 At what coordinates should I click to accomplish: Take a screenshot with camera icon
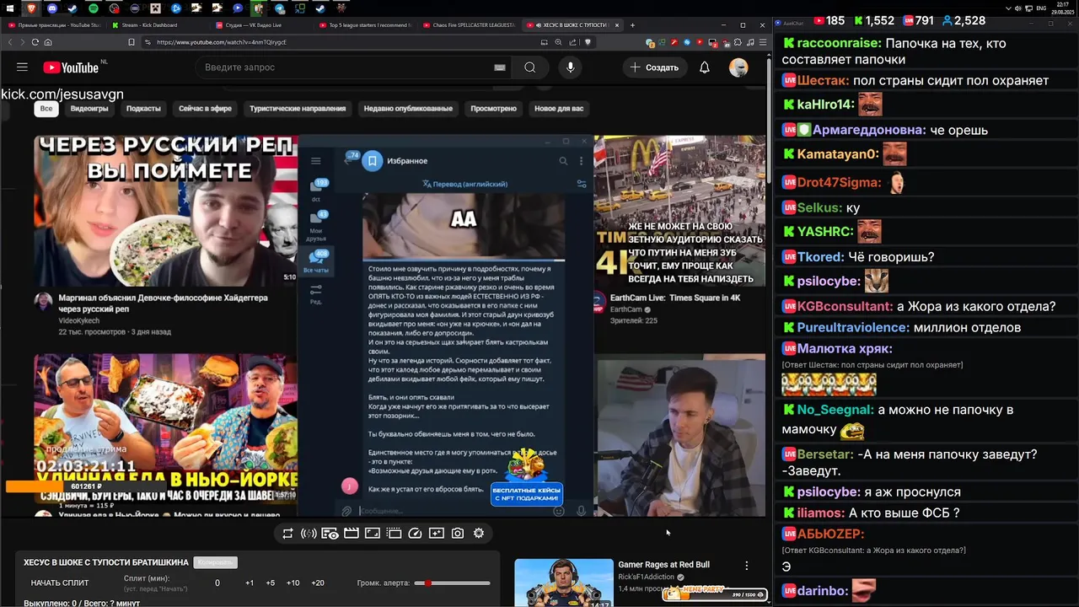coord(458,533)
